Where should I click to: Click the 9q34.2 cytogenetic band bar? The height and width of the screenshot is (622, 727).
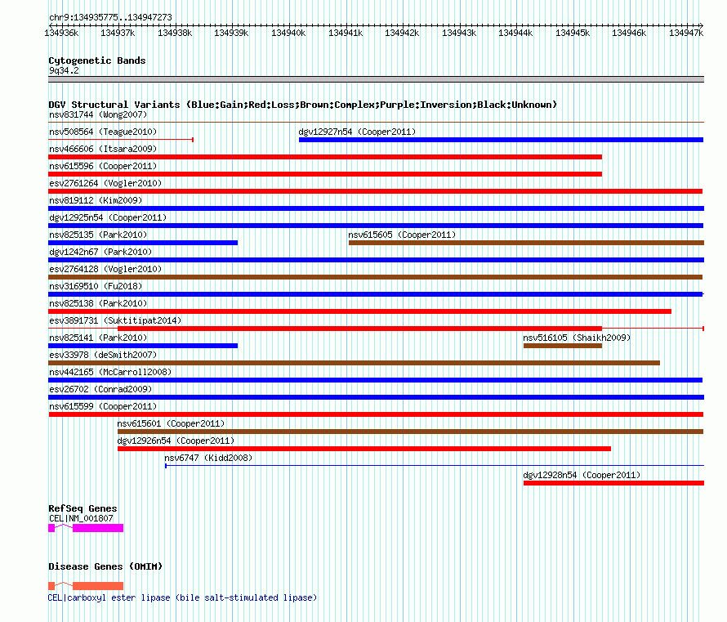tap(376, 78)
